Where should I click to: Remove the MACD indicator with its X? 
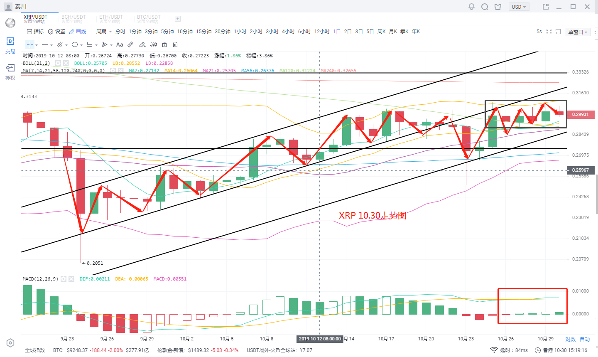coord(71,279)
